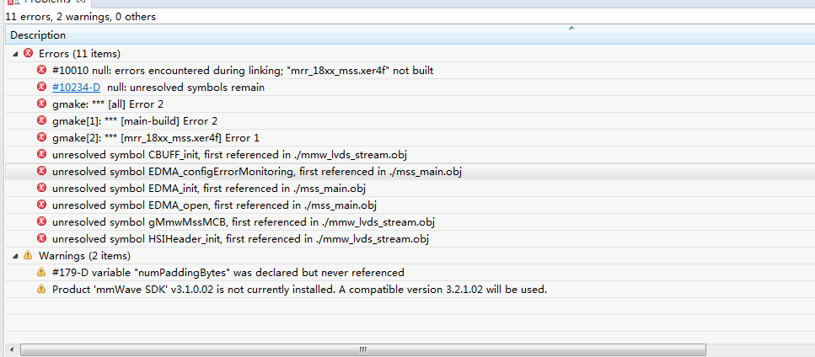This screenshot has height=357, width=815.
Task: Click the left scroll arrow
Action: tap(10, 349)
